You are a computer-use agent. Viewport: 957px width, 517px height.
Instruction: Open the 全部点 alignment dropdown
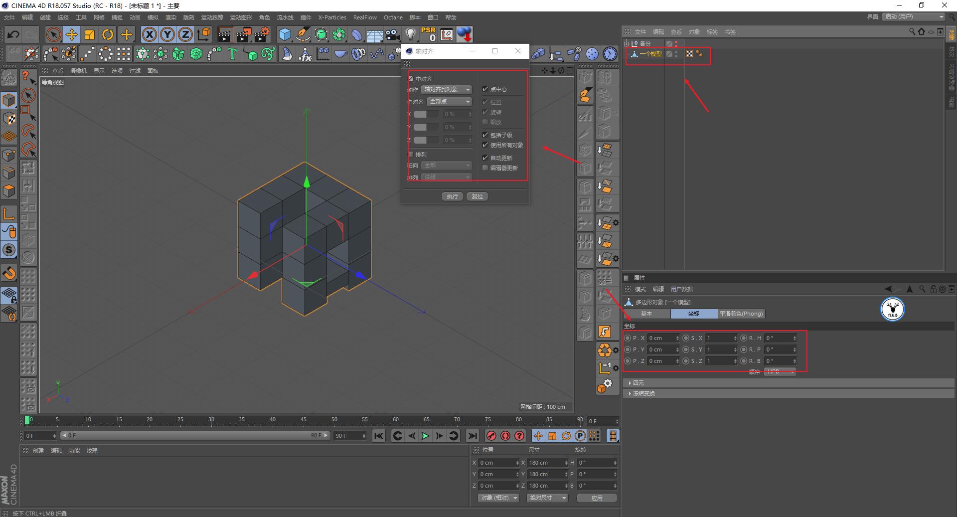click(x=449, y=102)
